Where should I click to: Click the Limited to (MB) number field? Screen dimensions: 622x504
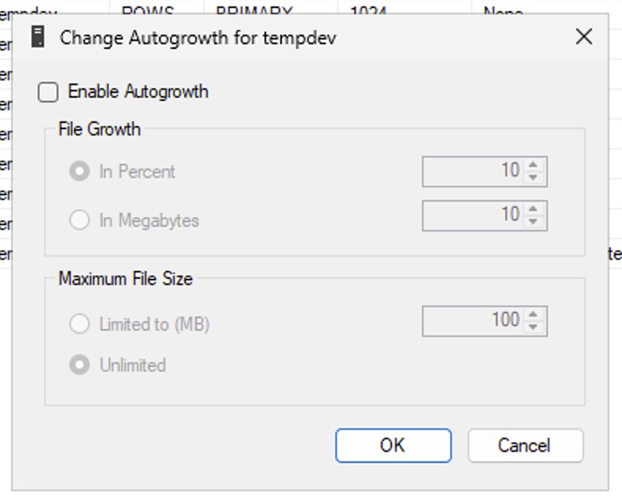point(472,321)
